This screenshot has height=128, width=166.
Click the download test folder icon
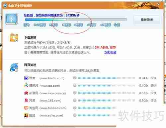click(x=14, y=38)
